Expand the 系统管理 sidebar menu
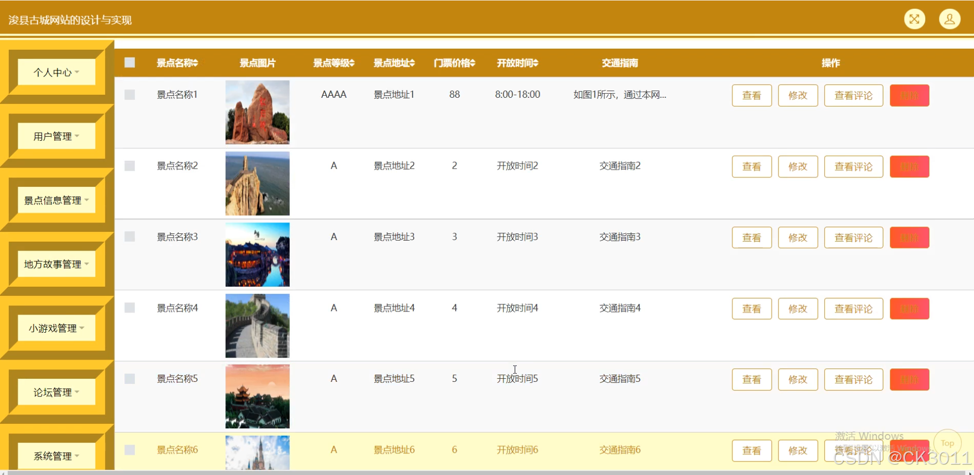The width and height of the screenshot is (974, 475). tap(57, 456)
